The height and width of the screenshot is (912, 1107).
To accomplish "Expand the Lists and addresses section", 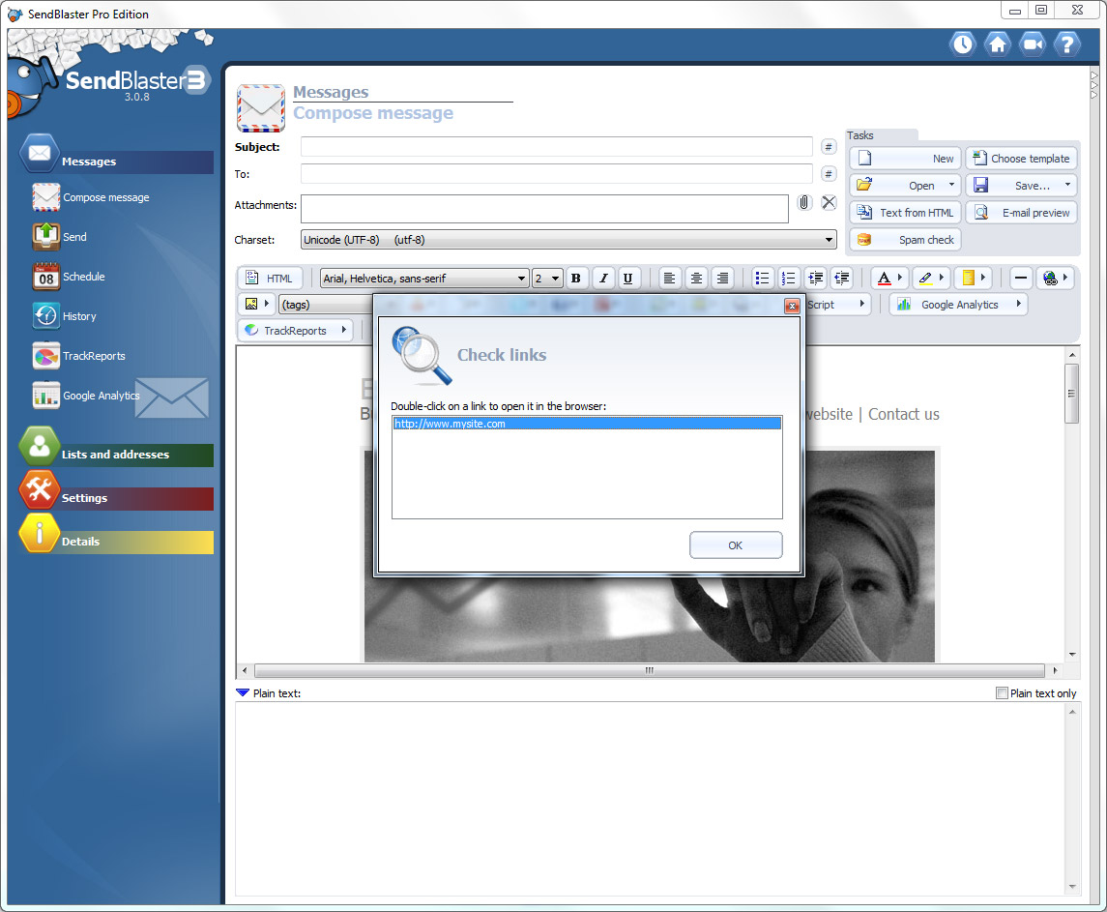I will [115, 455].
